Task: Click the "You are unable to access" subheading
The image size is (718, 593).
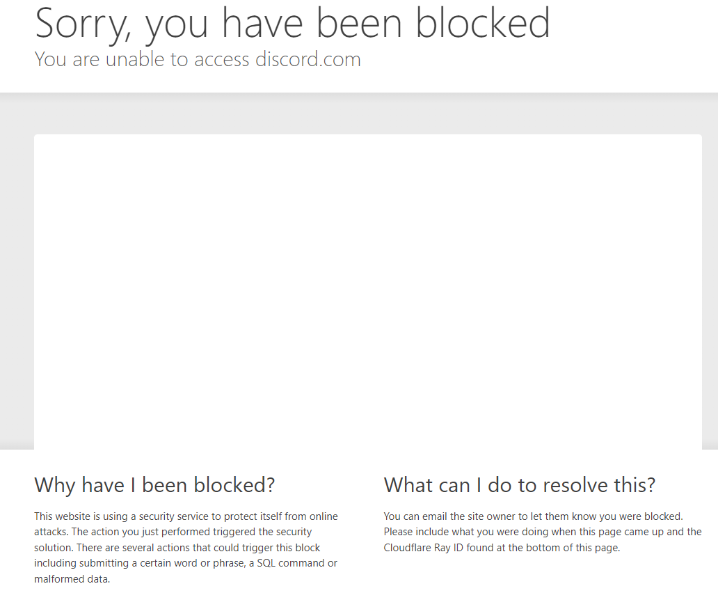Action: [142, 60]
